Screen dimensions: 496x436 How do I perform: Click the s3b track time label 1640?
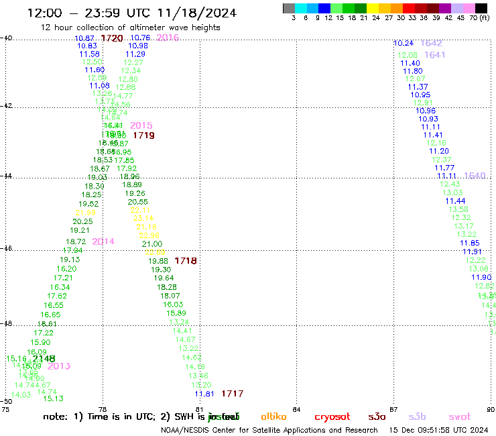click(x=475, y=176)
